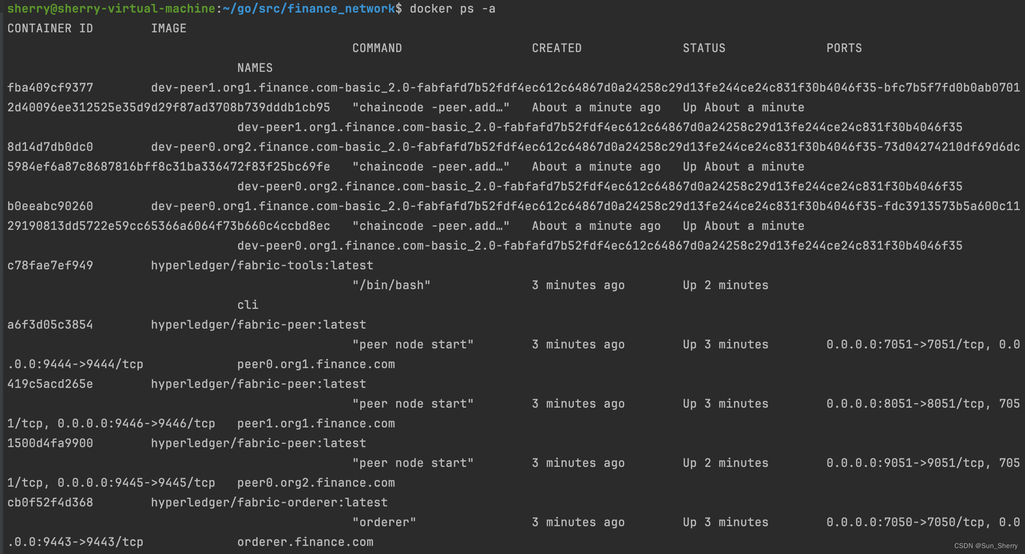Click hash line 2d40096ee312525e35d9d29f87ad3708b739dddb1cb95

point(169,108)
